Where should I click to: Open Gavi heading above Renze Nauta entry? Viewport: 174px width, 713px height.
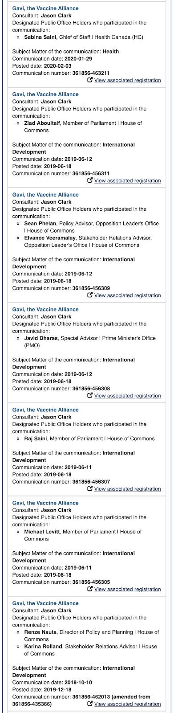pyautogui.click(x=45, y=603)
